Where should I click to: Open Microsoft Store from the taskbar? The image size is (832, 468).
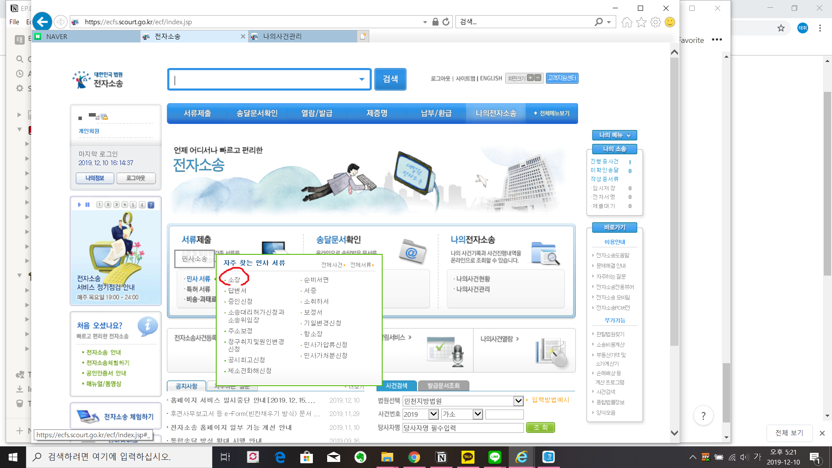pyautogui.click(x=306, y=457)
